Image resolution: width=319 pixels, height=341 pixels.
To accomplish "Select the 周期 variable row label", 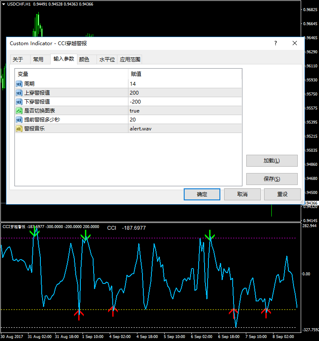I will coord(29,84).
